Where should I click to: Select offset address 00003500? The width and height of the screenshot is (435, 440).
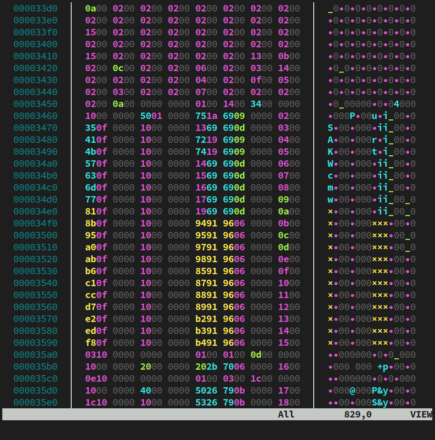(x=35, y=235)
